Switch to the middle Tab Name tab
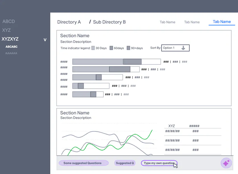Viewport: 238px width, 174px height. tap(192, 22)
